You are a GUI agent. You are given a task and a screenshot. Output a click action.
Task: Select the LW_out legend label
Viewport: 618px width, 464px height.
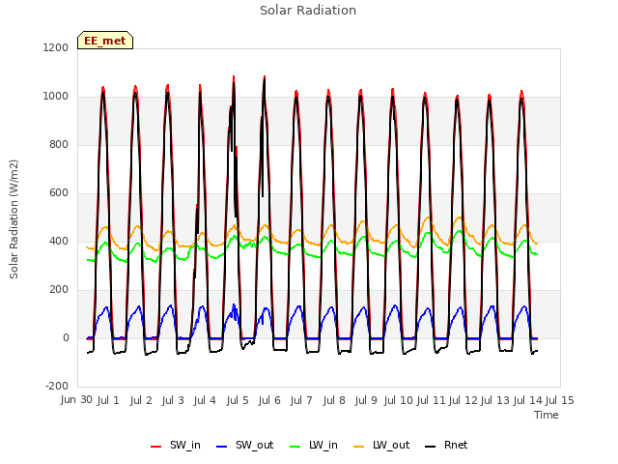coord(391,445)
